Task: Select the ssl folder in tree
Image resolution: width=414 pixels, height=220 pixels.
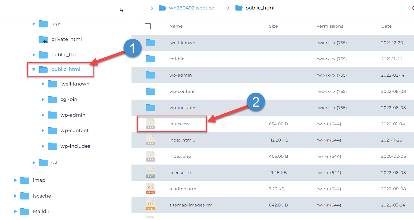Action: 54,163
